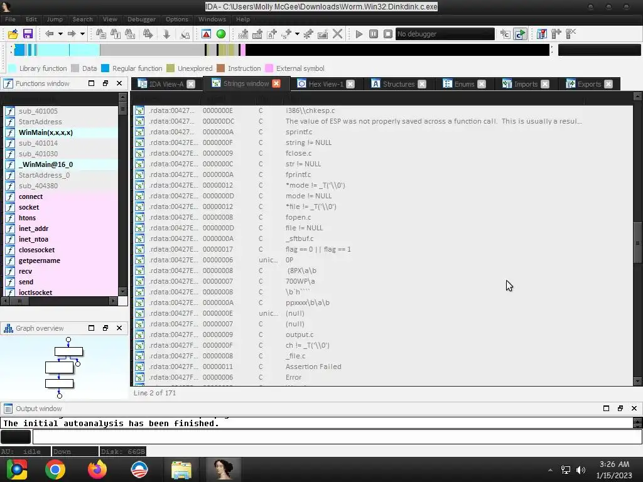Click the Functions window vertical scrollbar thumb

tap(122, 109)
